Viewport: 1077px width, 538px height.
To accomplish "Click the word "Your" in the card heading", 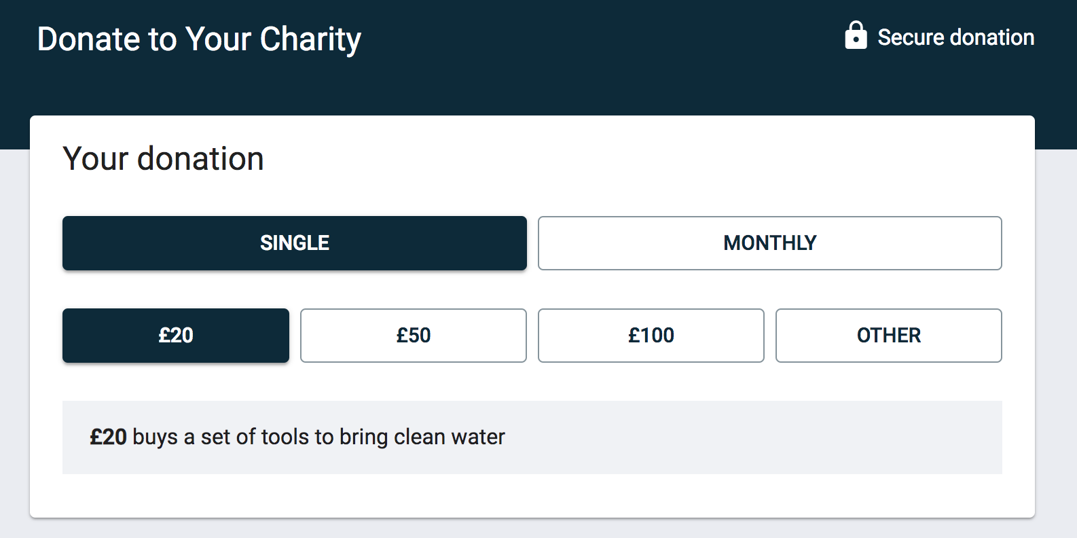I will 95,159.
